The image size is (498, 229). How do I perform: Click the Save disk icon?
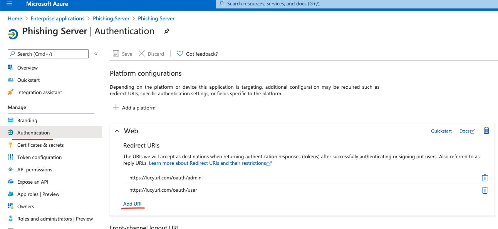[x=116, y=54]
